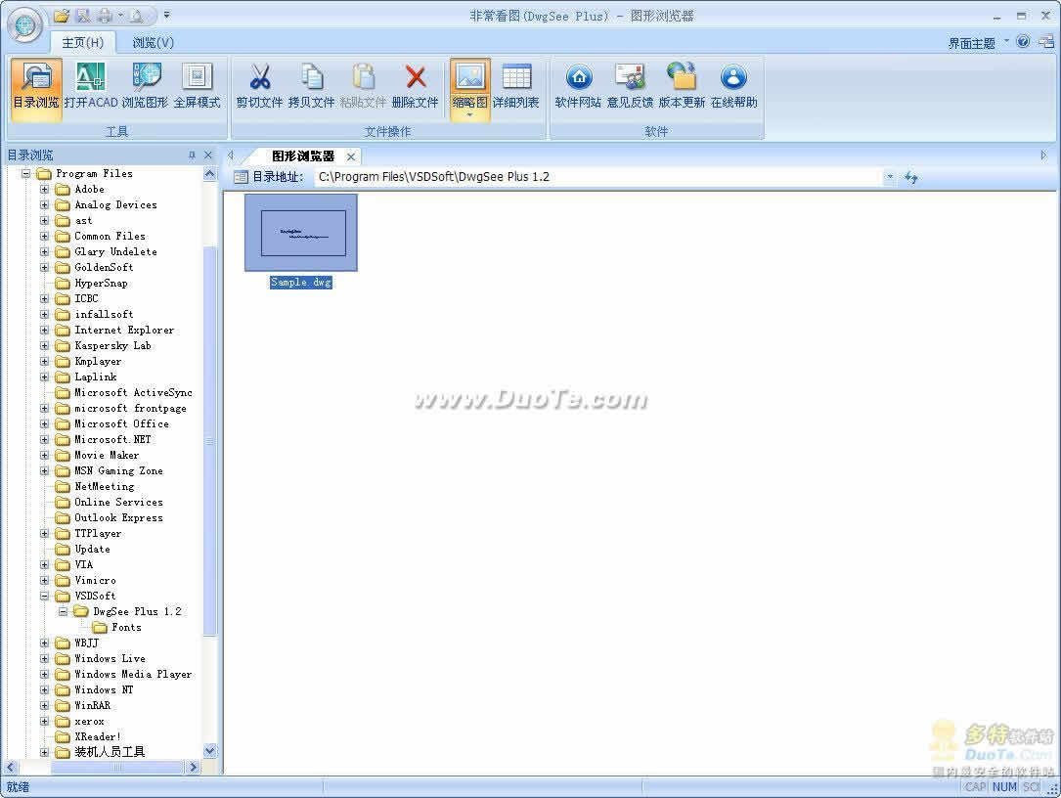Screen dimensions: 1061x798
Task: Select the Fonts folder in tree
Action: pos(126,627)
